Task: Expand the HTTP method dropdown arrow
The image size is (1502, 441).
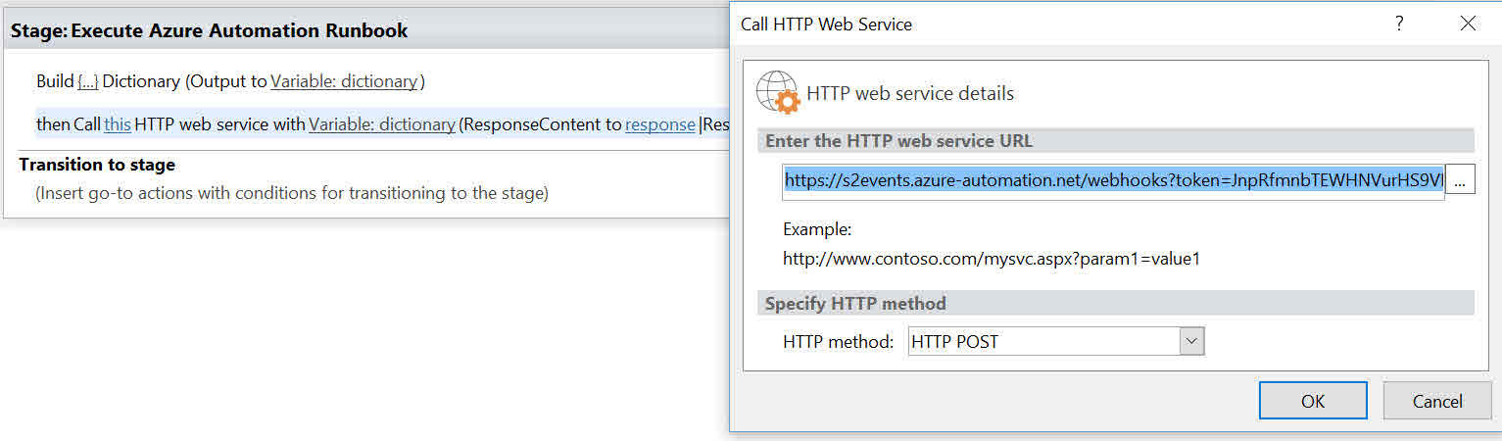Action: (x=1191, y=341)
